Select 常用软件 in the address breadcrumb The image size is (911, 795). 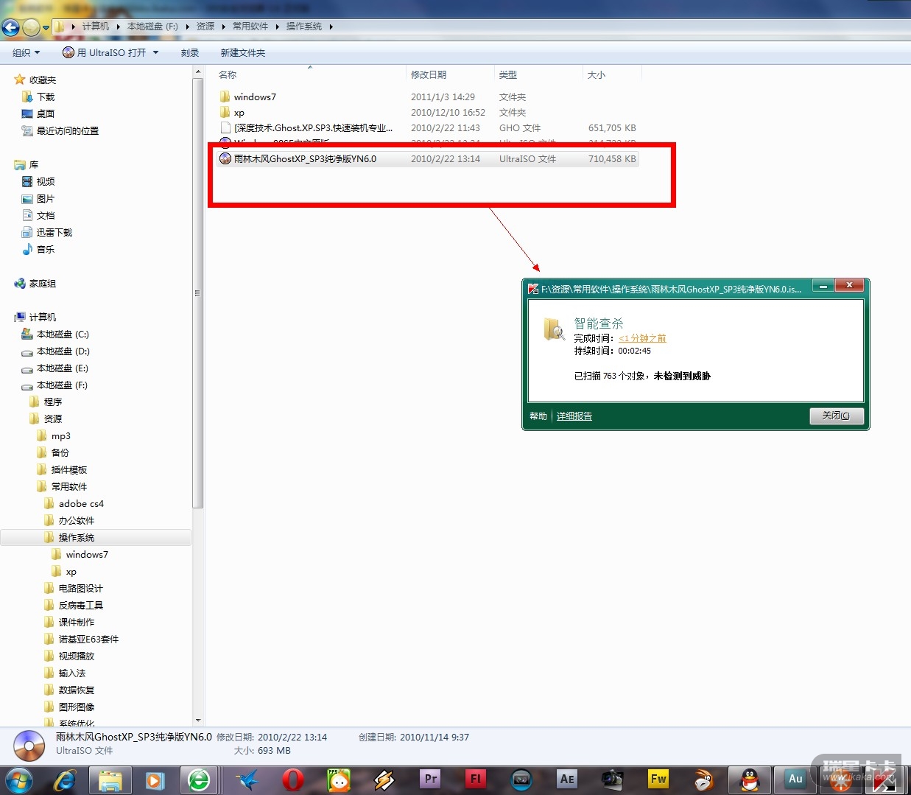click(250, 27)
